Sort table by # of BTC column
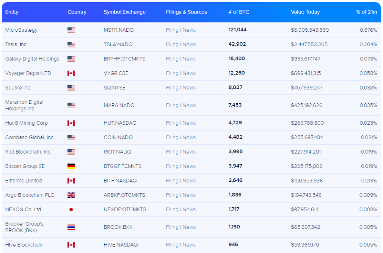 pos(239,12)
